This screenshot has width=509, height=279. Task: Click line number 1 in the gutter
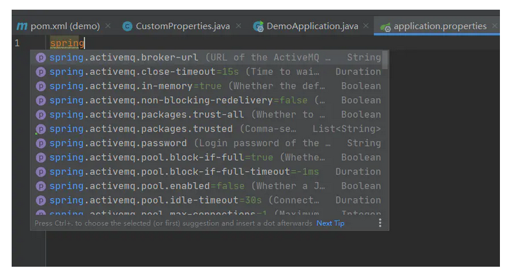tap(17, 43)
